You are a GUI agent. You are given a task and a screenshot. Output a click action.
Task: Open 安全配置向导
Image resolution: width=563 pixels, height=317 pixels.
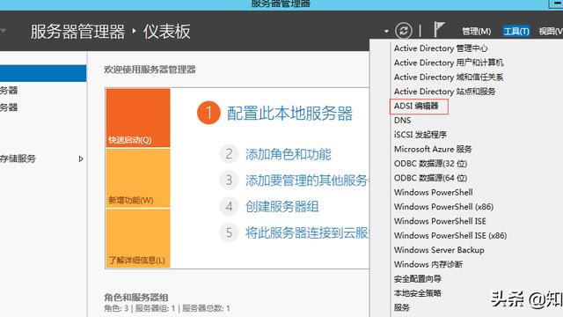418,278
